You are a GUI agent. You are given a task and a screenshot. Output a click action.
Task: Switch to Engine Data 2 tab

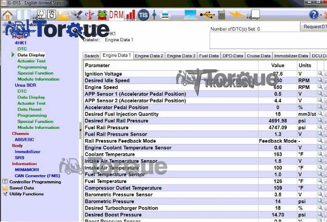click(x=149, y=56)
